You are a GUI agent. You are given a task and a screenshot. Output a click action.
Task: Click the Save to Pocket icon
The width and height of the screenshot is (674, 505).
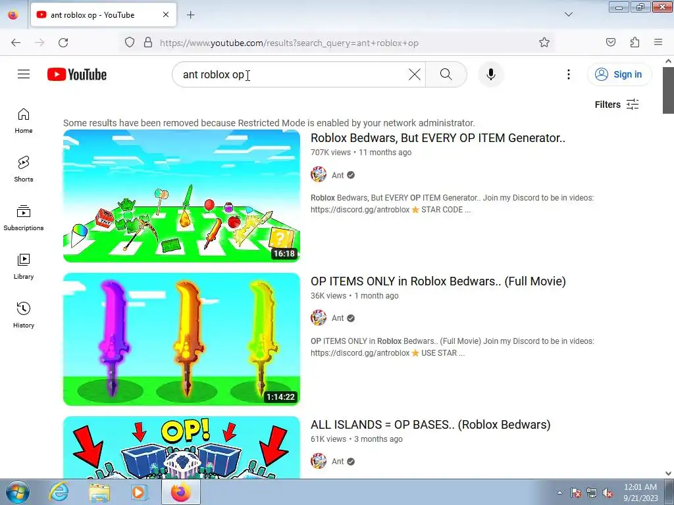611,42
